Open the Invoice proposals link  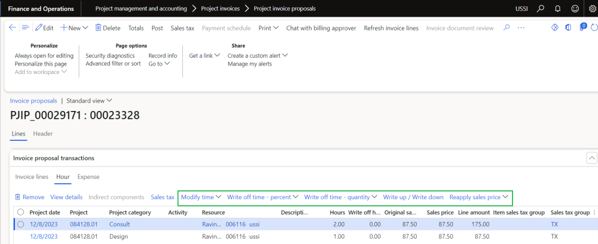[33, 101]
